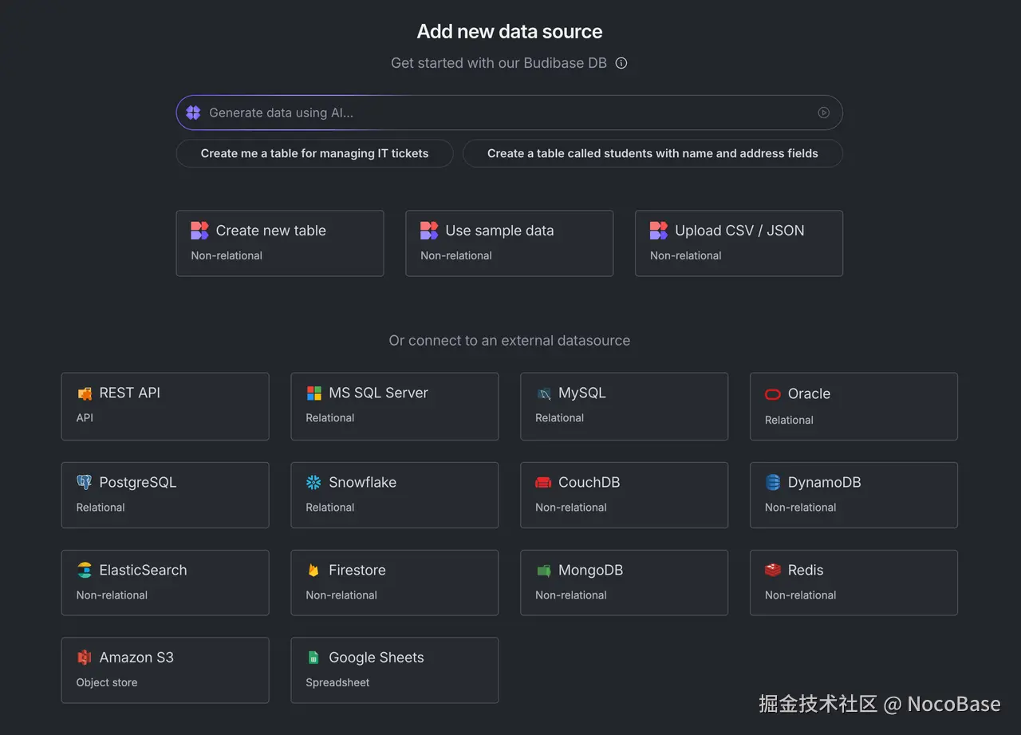Click the Firestore flame icon

[x=313, y=571]
